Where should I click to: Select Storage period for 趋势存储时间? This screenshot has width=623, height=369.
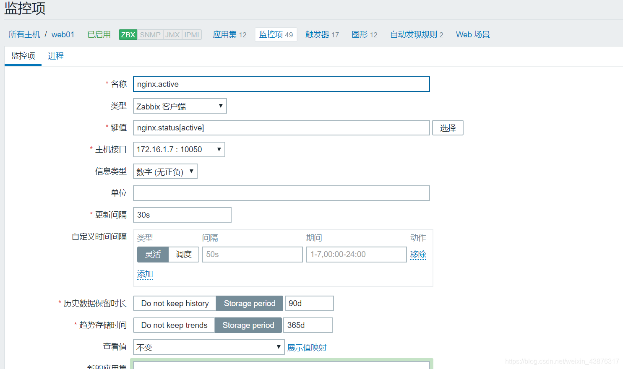tap(248, 325)
